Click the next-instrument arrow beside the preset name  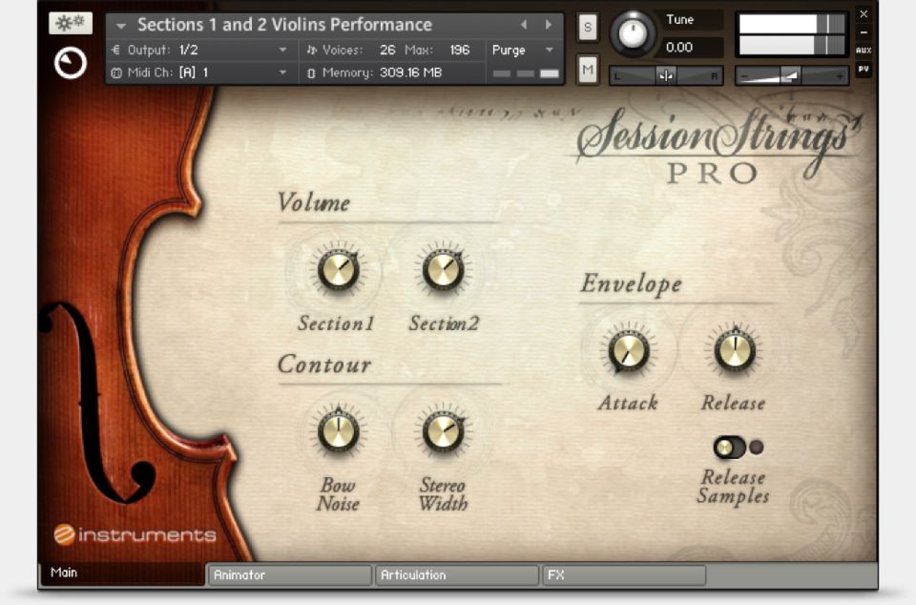pyautogui.click(x=547, y=24)
